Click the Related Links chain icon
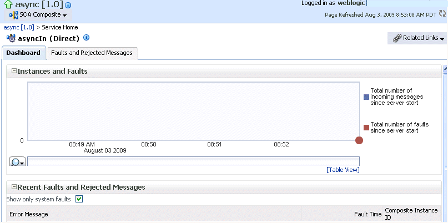The height and width of the screenshot is (223, 448). pyautogui.click(x=397, y=38)
